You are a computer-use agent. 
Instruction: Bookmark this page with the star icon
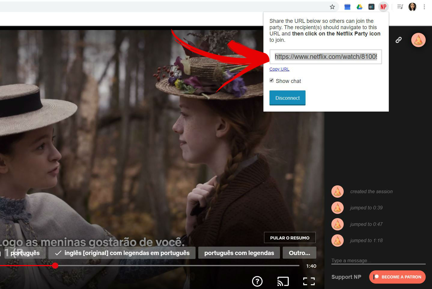tap(332, 7)
